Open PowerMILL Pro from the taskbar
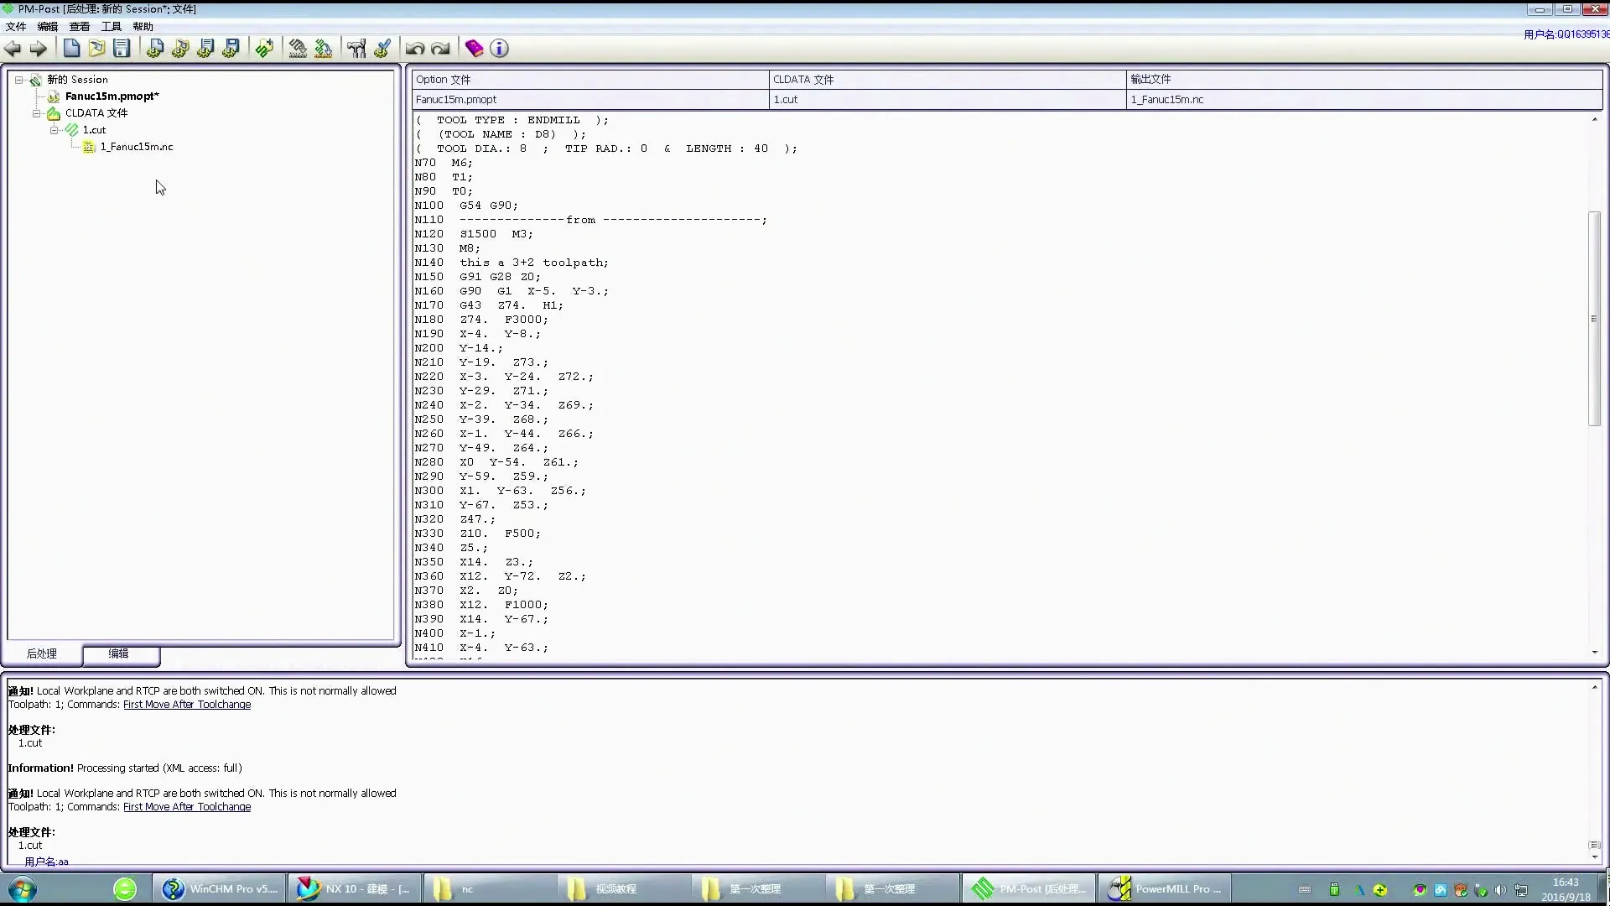1610x906 pixels. [1165, 889]
